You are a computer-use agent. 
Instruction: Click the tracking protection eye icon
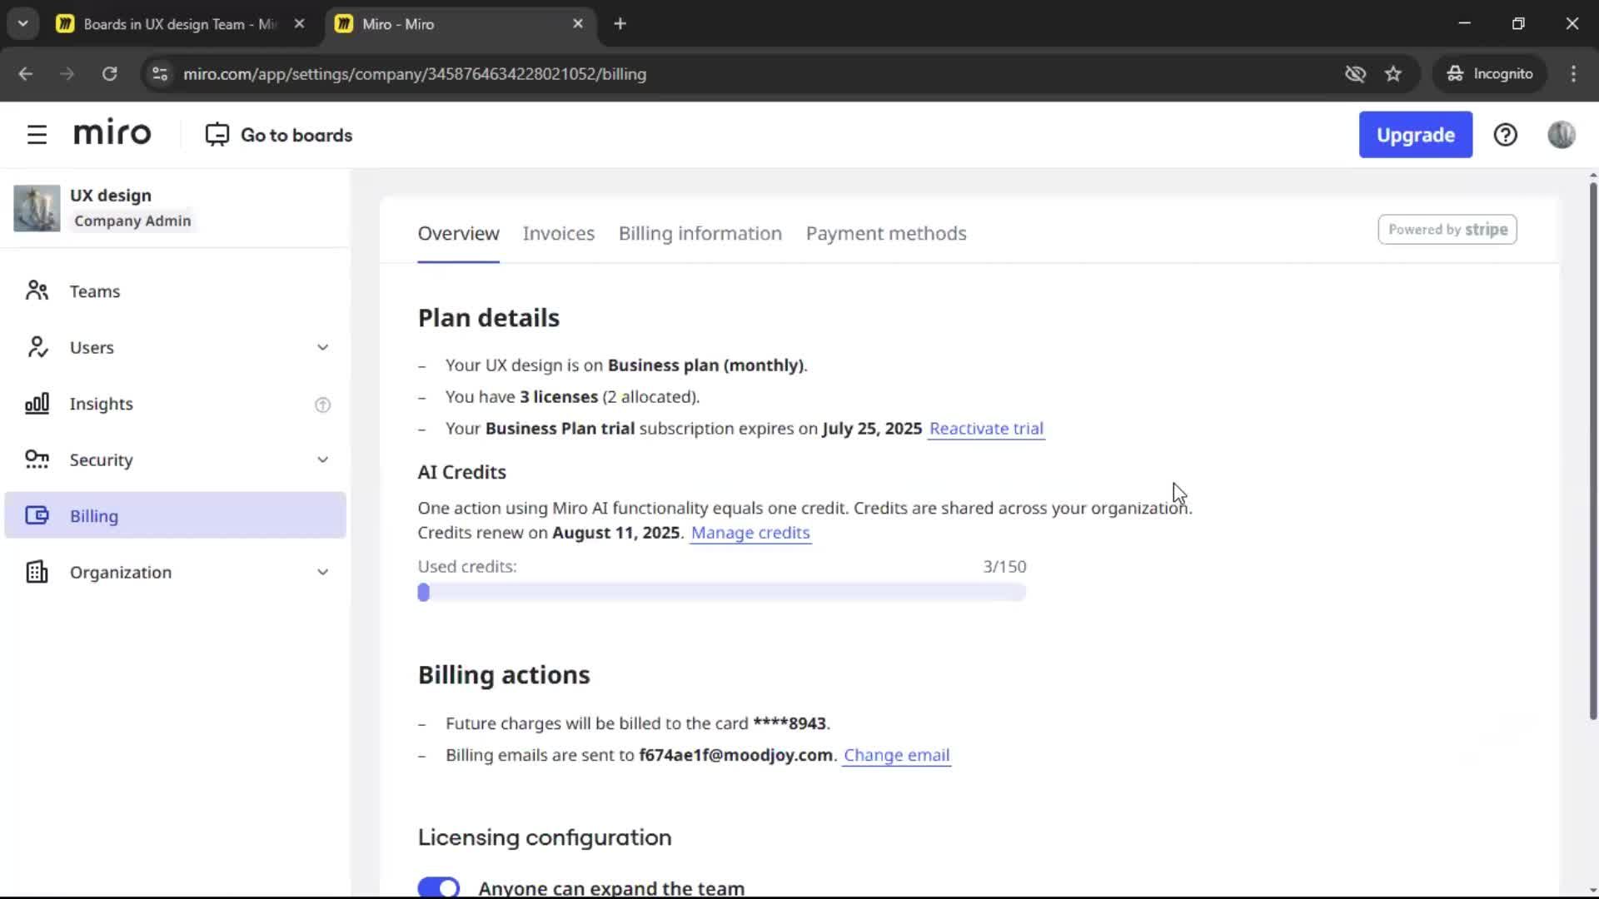[x=1355, y=73]
